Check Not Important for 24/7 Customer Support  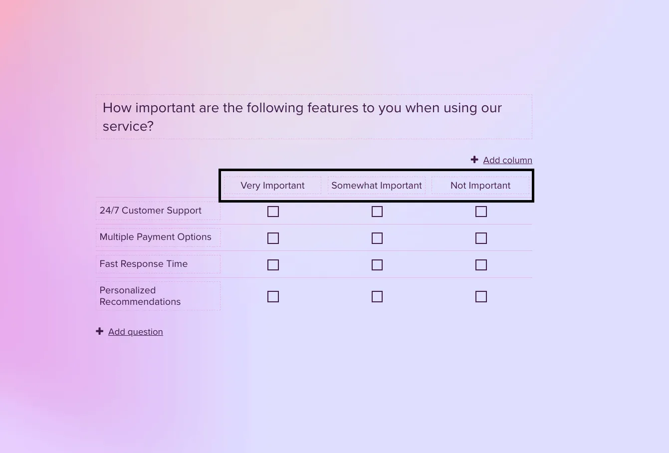(481, 212)
